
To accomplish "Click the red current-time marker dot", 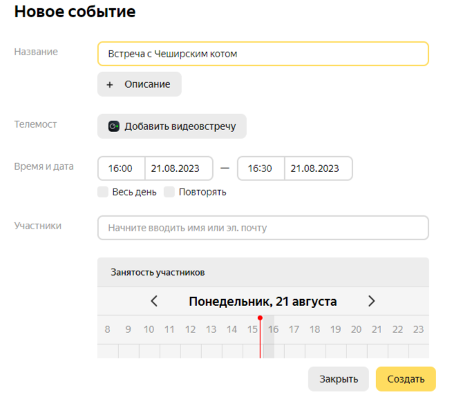I will [260, 318].
